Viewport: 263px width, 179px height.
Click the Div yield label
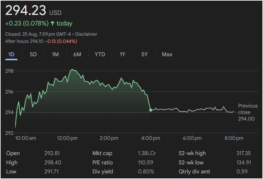[x=103, y=171]
